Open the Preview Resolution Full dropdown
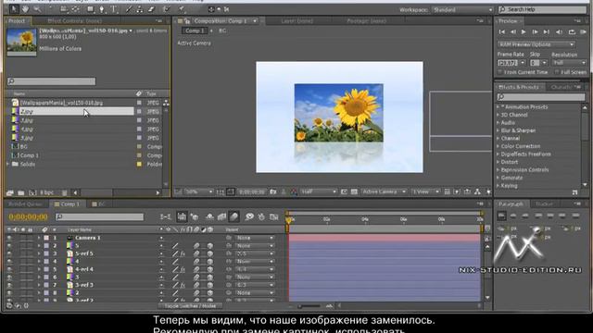593x333 pixels. click(569, 63)
